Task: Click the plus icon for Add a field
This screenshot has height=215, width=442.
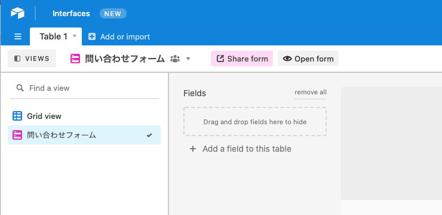Action: [193, 149]
